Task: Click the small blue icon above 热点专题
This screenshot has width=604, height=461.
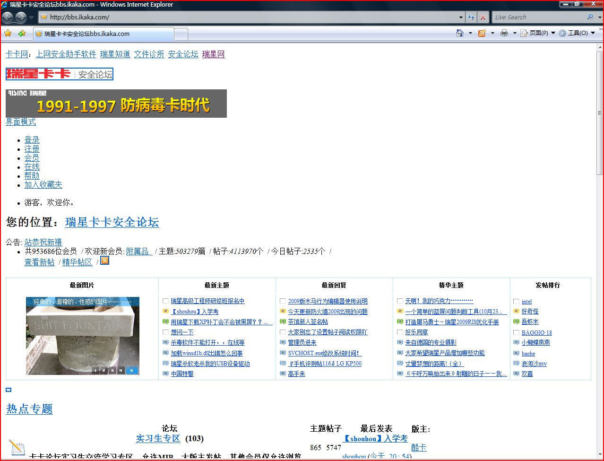Action: point(9,390)
